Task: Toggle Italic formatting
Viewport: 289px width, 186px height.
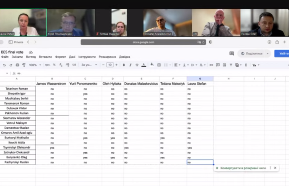Action: [x=130, y=65]
